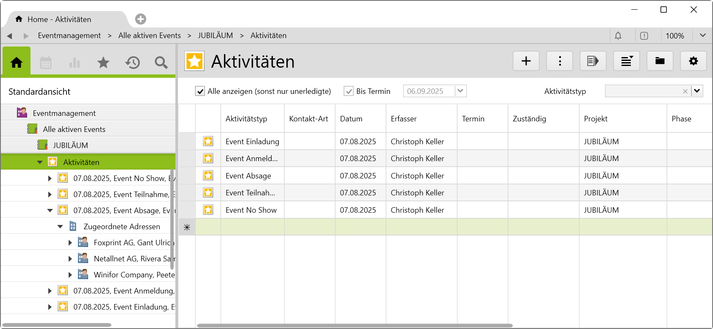Screen dimensions: 713x329
Task: Click the Aktivitätstyp filter input field
Action: [643, 91]
